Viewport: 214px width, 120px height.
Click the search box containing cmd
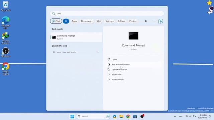(x=107, y=13)
